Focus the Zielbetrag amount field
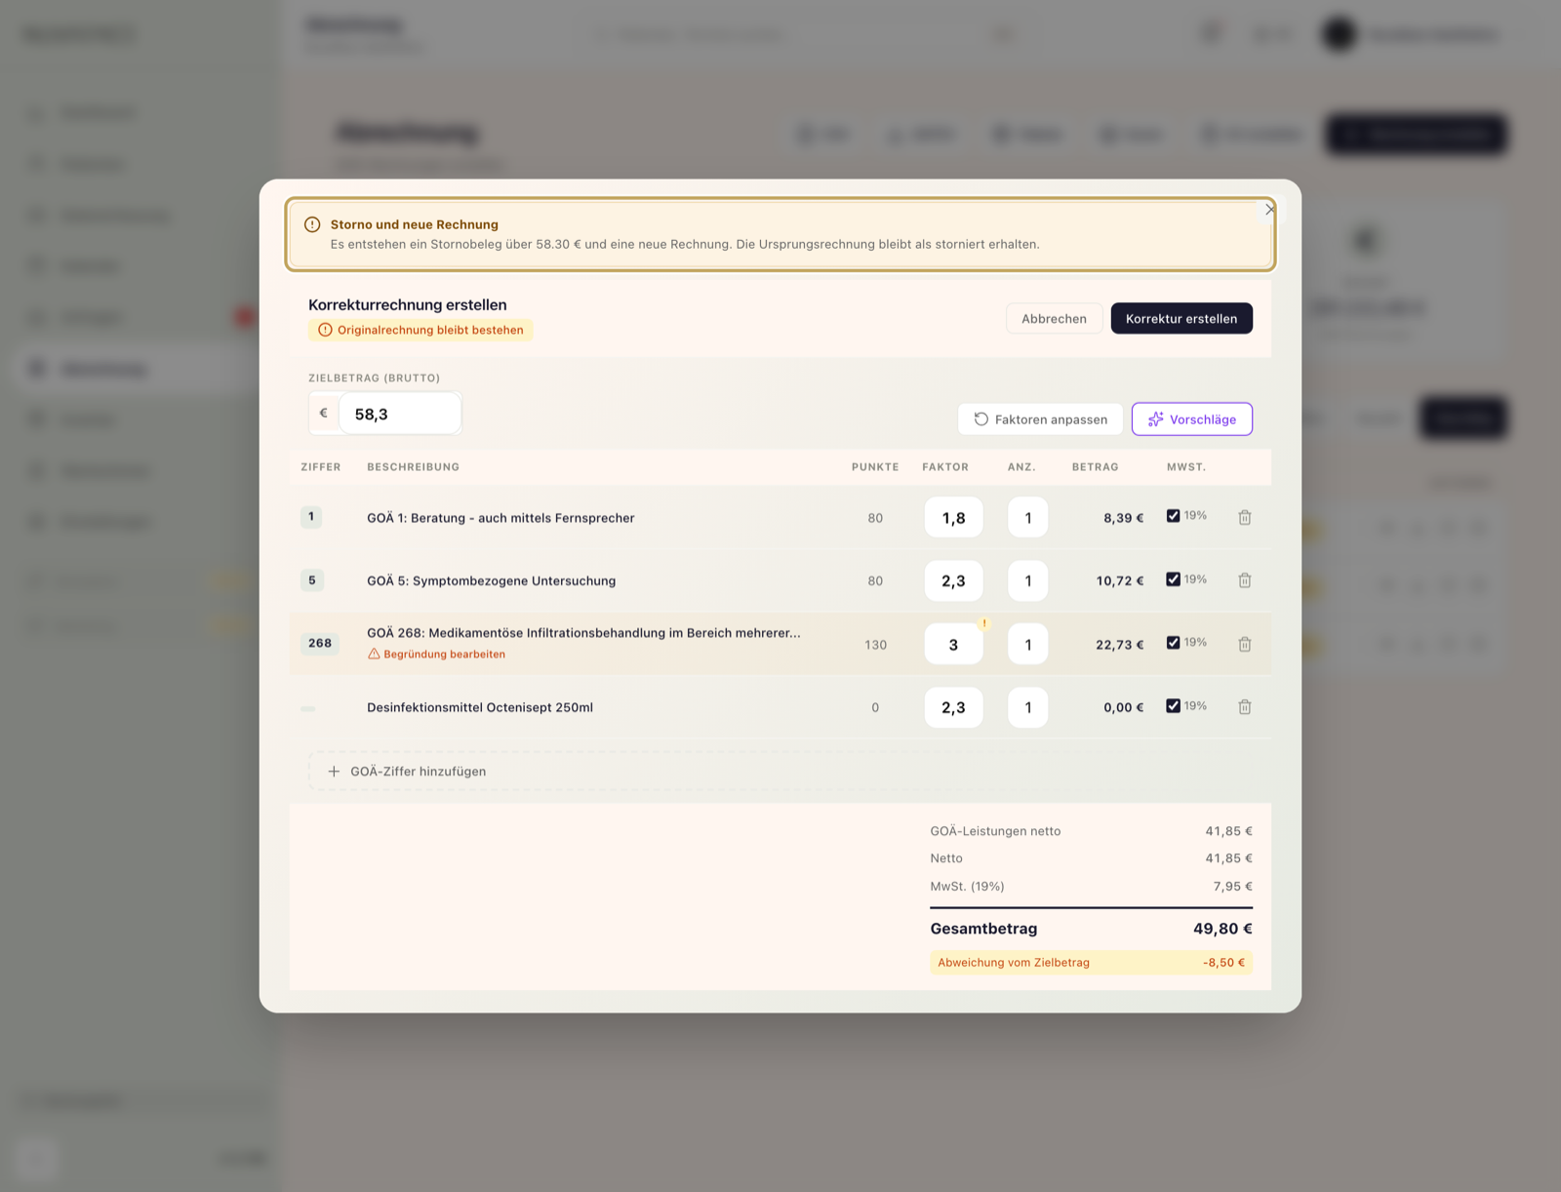The image size is (1561, 1192). pos(399,414)
